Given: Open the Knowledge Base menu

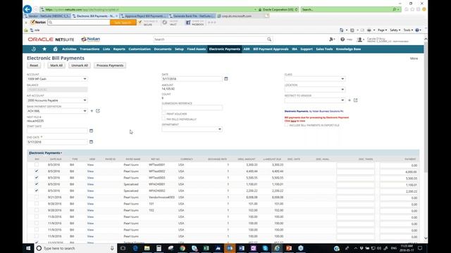Looking at the screenshot, I should click(348, 49).
